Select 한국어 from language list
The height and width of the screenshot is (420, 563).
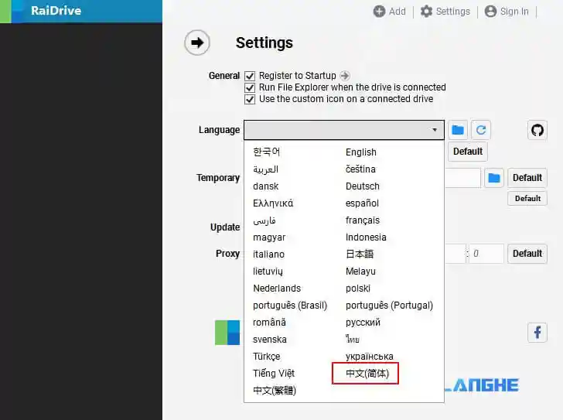[x=266, y=152]
